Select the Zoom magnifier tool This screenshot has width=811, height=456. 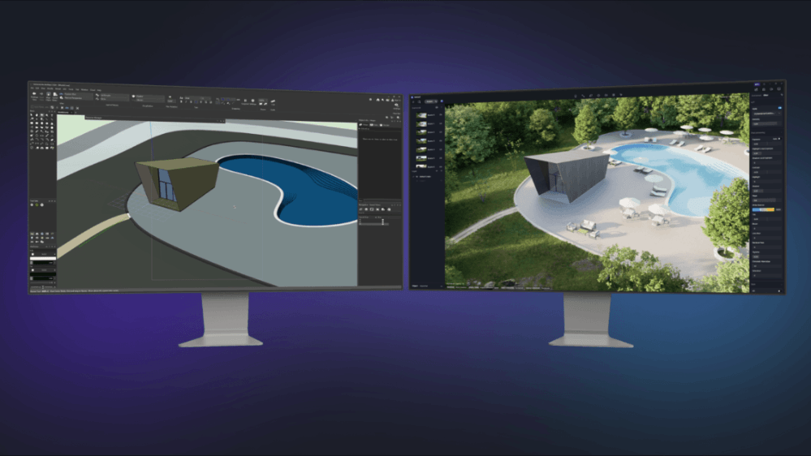click(x=47, y=115)
